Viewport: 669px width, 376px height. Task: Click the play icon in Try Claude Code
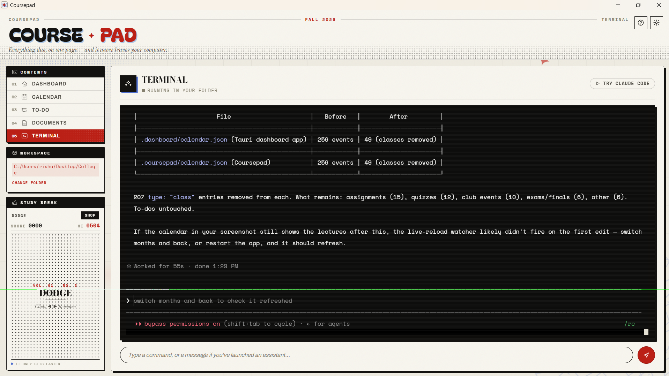point(598,84)
